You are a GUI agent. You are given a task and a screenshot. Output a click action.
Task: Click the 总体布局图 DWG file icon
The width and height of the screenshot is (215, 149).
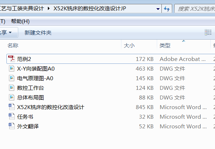coord(11,97)
